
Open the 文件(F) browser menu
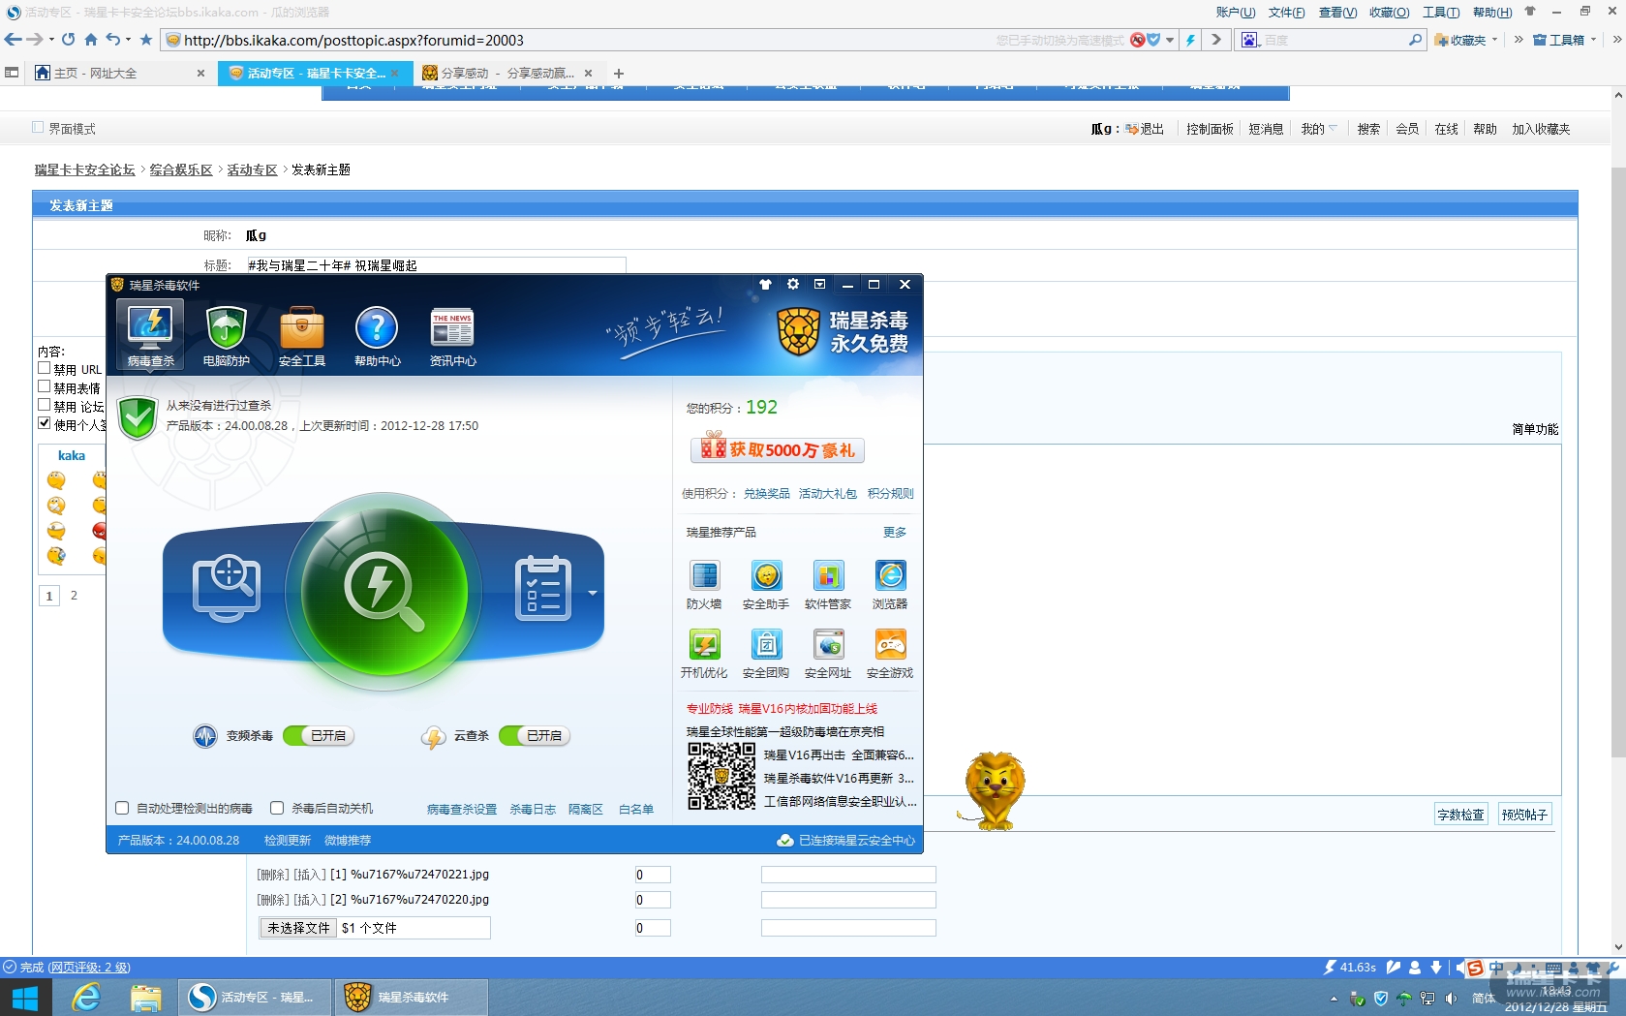pos(1287,13)
